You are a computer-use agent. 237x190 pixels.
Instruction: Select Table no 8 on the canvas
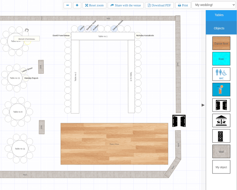18,112
